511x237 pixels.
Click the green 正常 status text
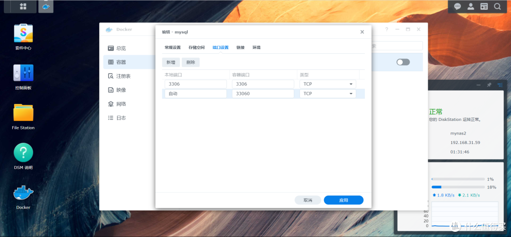(x=435, y=112)
